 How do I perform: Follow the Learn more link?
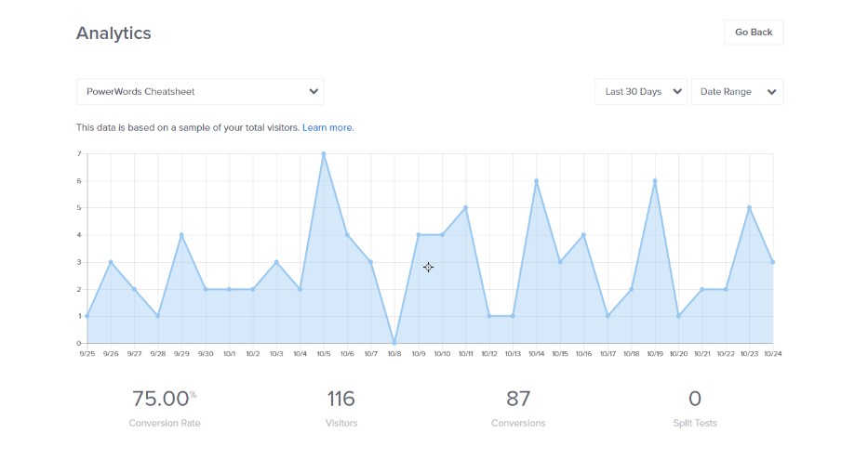327,128
